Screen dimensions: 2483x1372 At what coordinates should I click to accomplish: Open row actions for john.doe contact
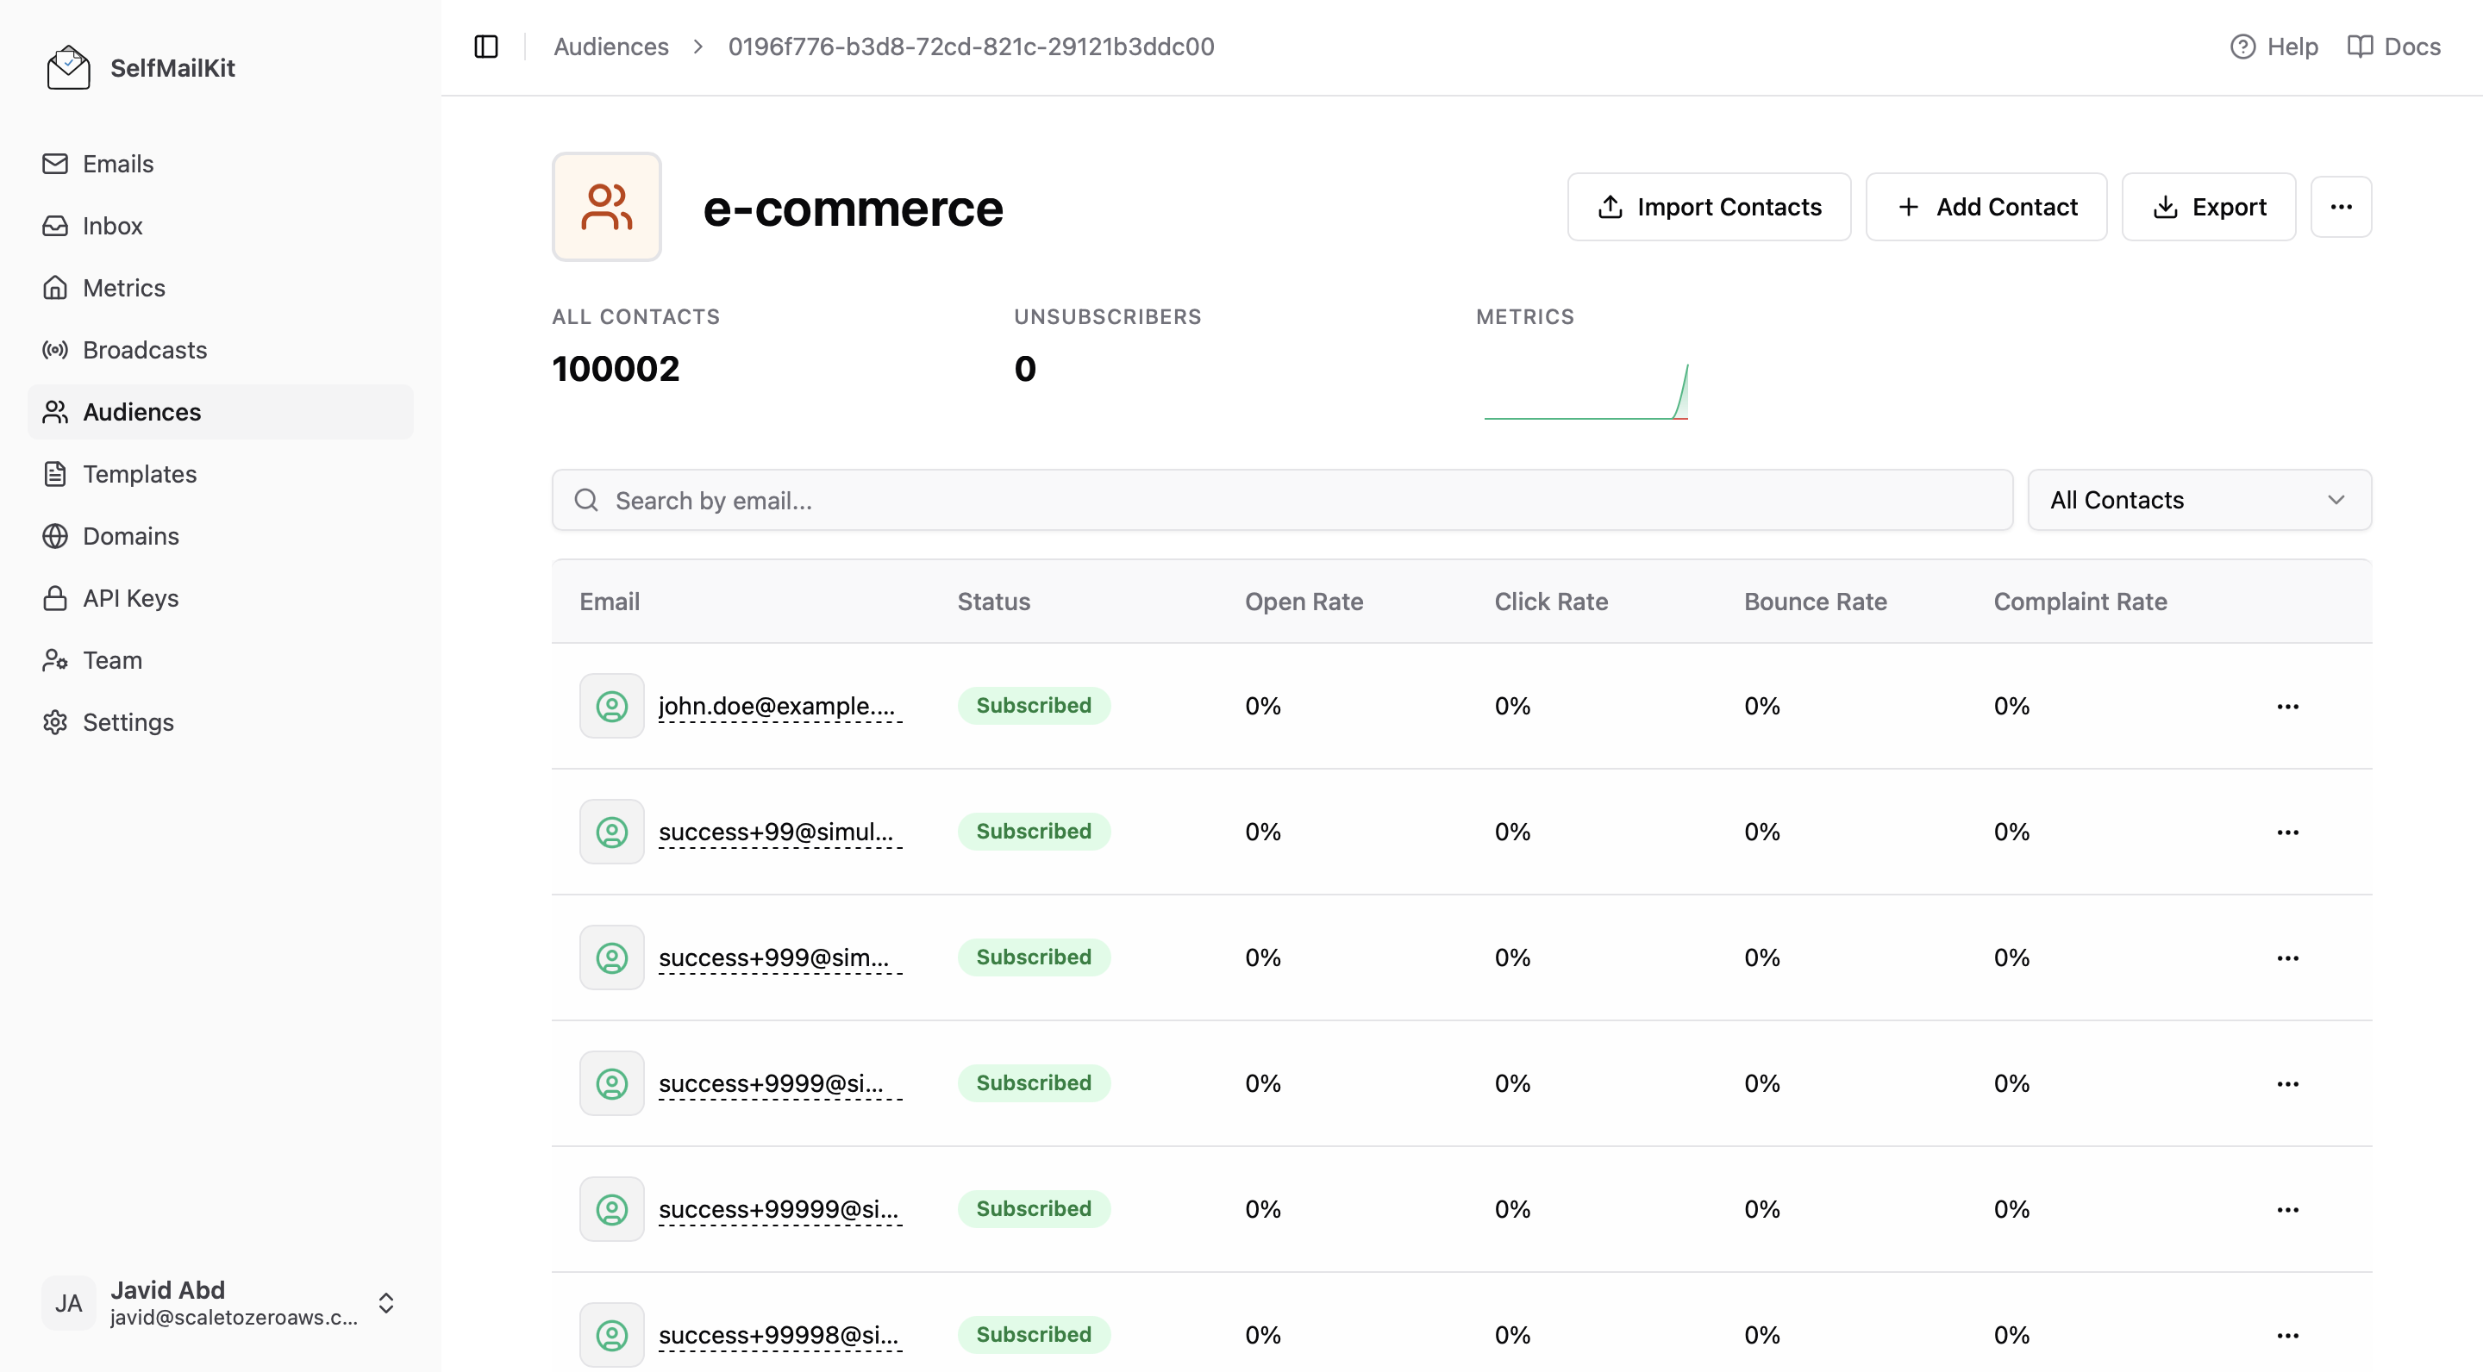(x=2287, y=706)
